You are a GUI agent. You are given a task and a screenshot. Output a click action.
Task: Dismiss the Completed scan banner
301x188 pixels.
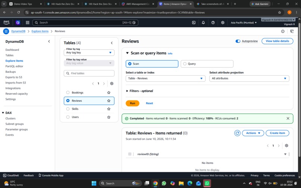click(288, 118)
